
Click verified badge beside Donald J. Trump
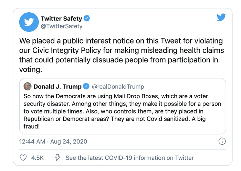(86, 87)
